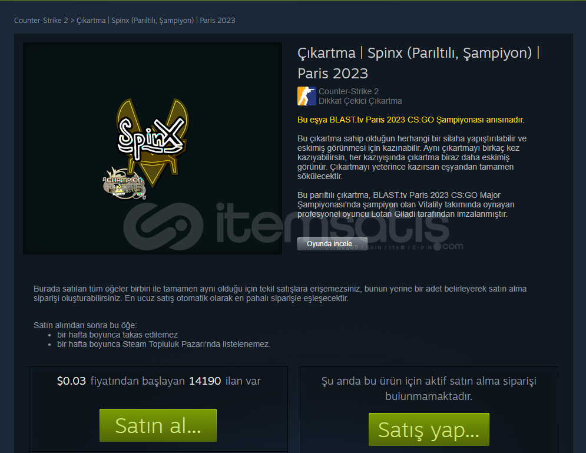Open the Counter-Strike 2 breadcrumb link
The height and width of the screenshot is (453, 586).
click(41, 20)
